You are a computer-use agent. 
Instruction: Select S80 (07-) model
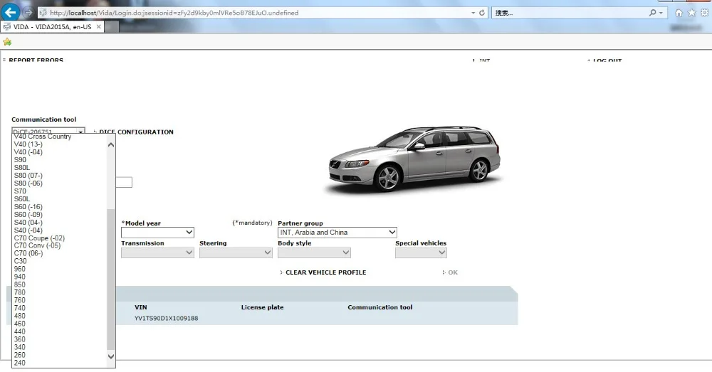[x=28, y=176]
